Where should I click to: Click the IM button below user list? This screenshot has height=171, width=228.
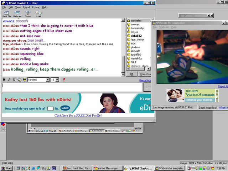pyautogui.click(x=131, y=74)
